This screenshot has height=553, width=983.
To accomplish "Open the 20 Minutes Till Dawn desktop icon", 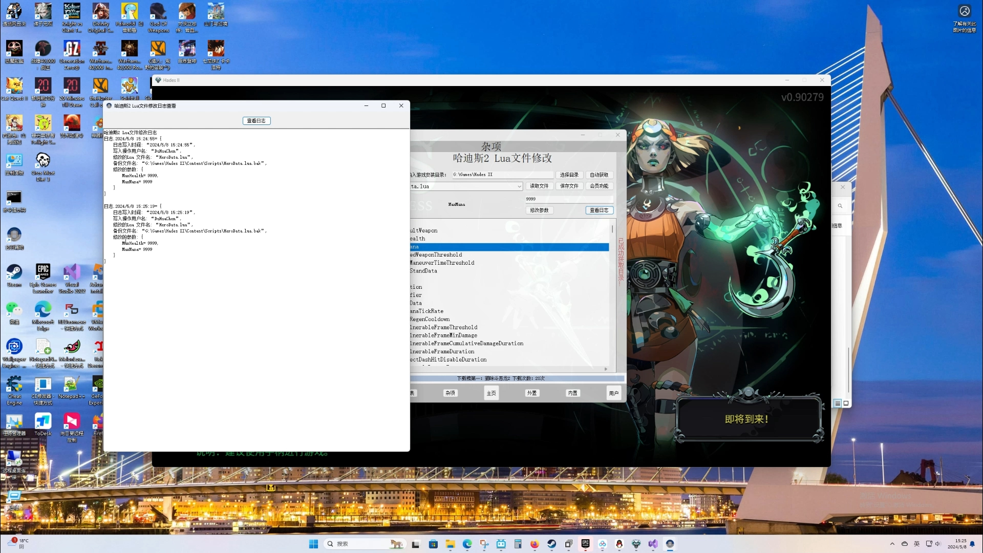I will [72, 92].
